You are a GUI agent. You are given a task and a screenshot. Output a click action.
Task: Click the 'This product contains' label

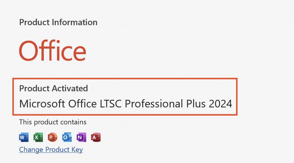point(53,122)
